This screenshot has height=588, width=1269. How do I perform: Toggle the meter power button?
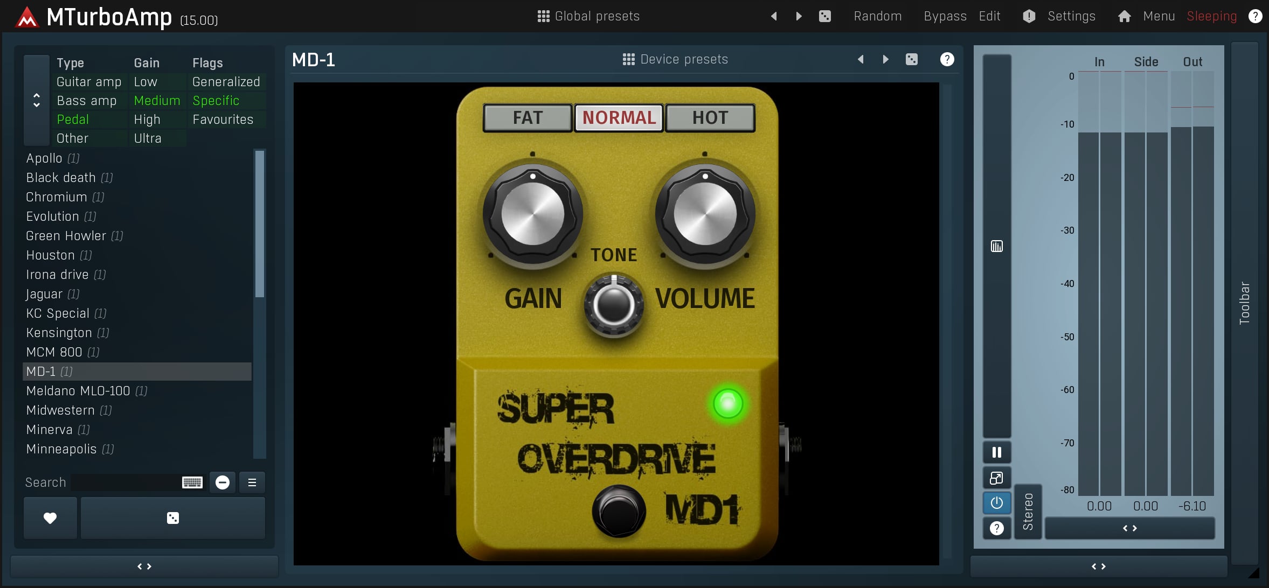[996, 503]
